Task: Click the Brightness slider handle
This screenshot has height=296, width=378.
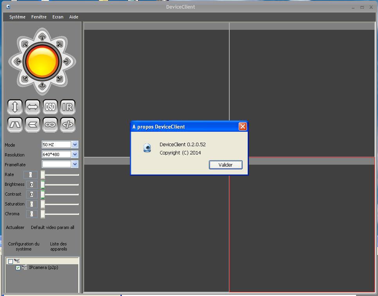Action: [43, 185]
